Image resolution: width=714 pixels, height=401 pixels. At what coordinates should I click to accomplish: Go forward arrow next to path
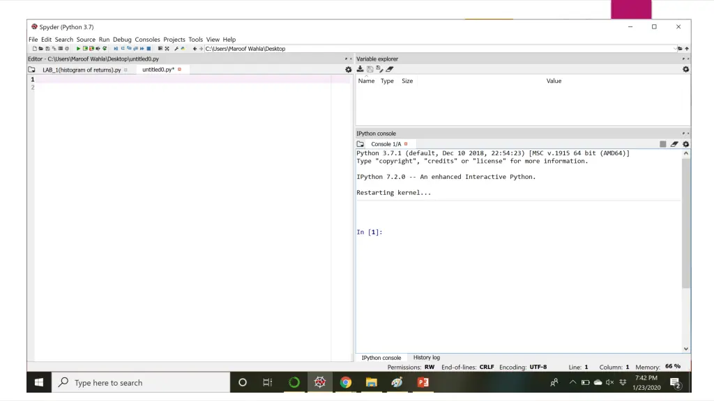201,49
